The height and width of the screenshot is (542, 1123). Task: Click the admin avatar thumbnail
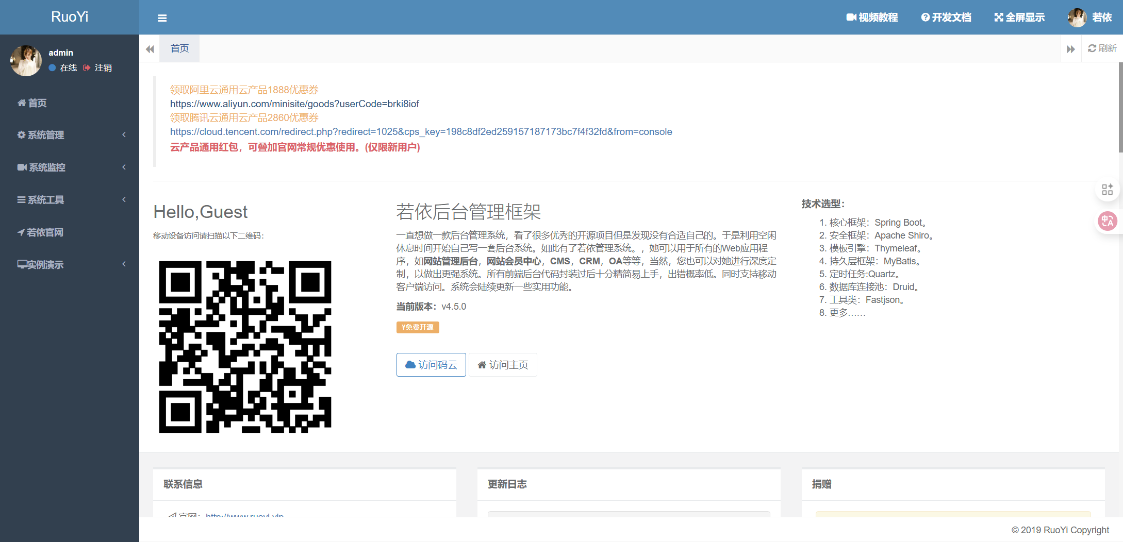(x=26, y=60)
